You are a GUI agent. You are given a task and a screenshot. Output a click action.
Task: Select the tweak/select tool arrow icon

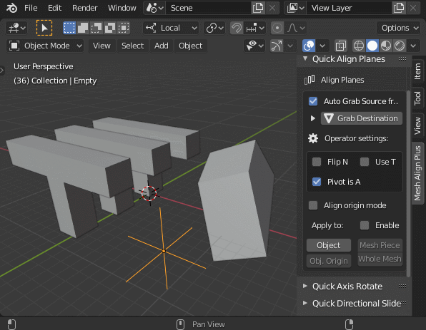44,28
